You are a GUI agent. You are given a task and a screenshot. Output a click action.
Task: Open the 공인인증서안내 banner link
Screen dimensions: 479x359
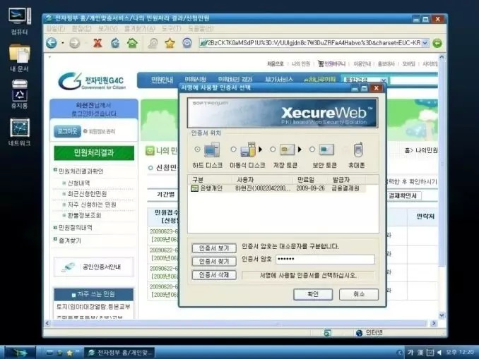pos(94,267)
